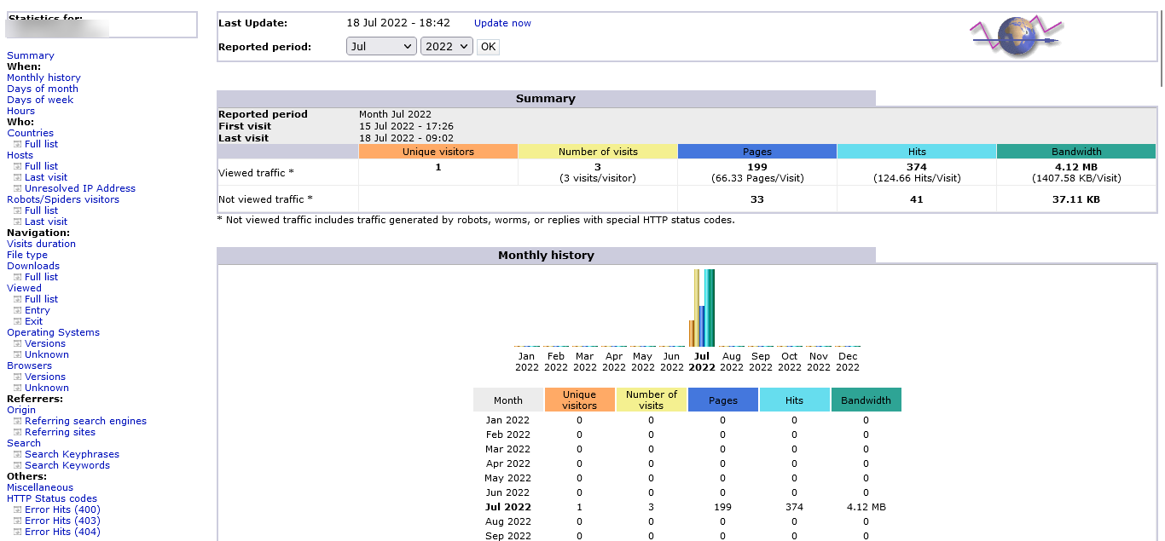The height and width of the screenshot is (541, 1165).
Task: Open the year dropdown showing 2022
Action: 446,47
